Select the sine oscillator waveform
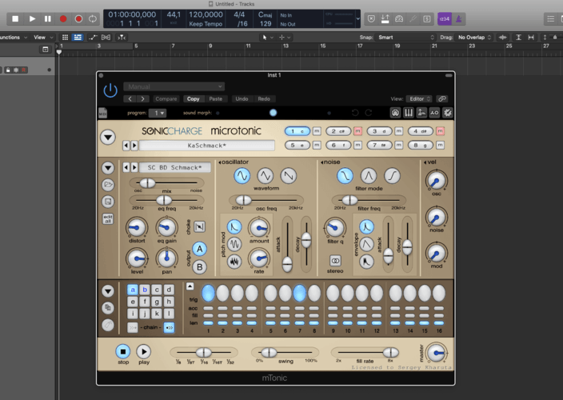Image resolution: width=563 pixels, height=400 pixels. [x=242, y=176]
